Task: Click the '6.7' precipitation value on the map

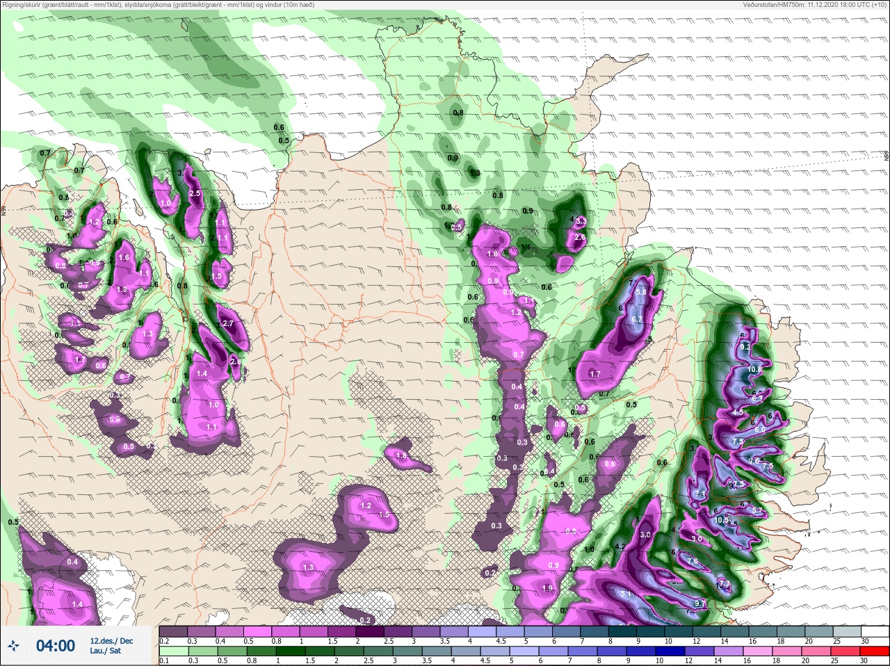Action: (x=636, y=319)
